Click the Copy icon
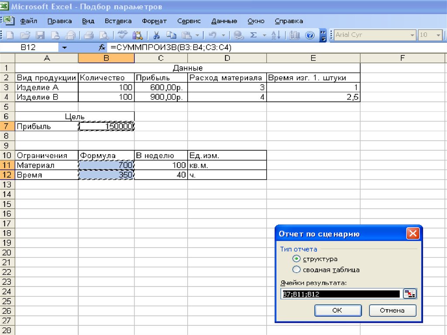Screen dimensions: 447x335 pos(171,35)
